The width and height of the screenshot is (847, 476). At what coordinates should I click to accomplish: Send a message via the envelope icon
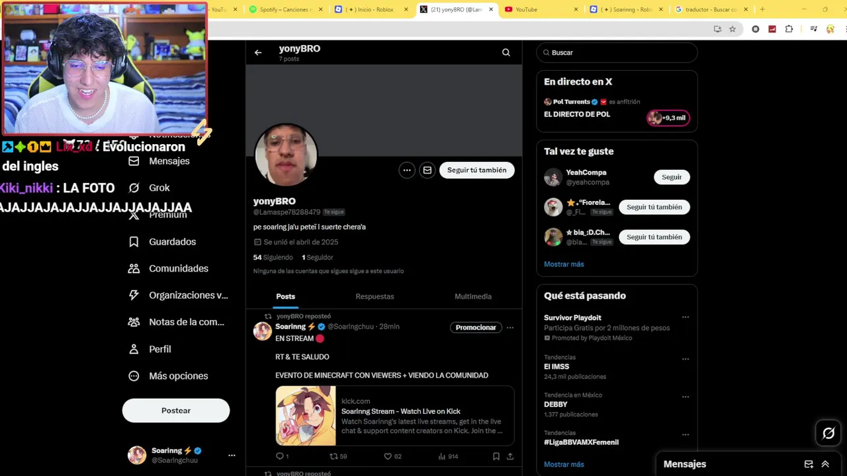tap(427, 170)
